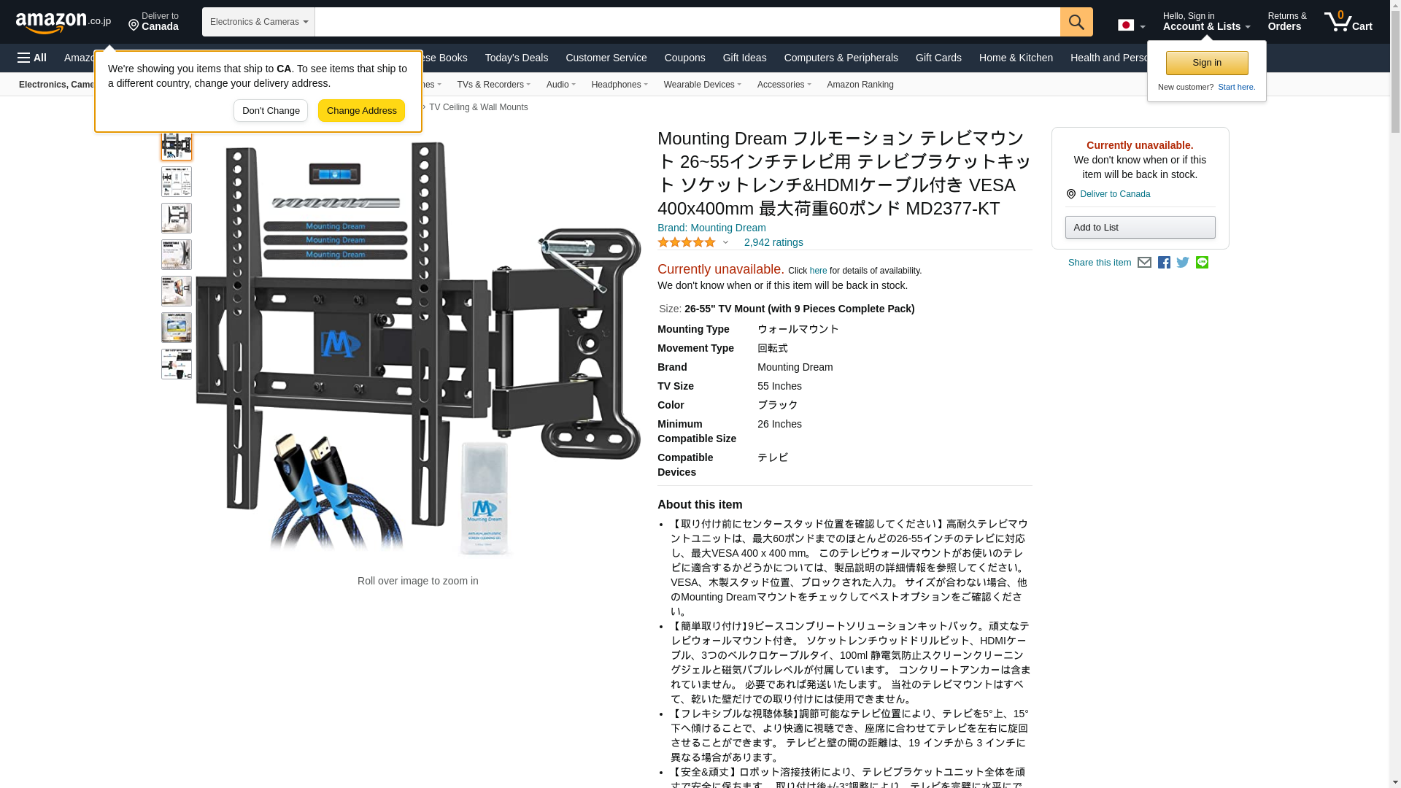
Task: Share this item via LINE icon
Action: coord(1202,263)
